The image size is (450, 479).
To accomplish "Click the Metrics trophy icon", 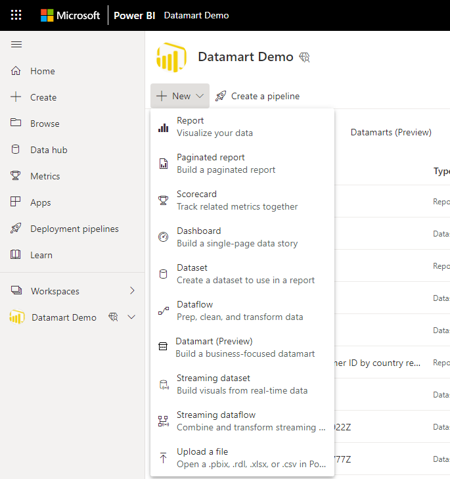I will (x=16, y=176).
